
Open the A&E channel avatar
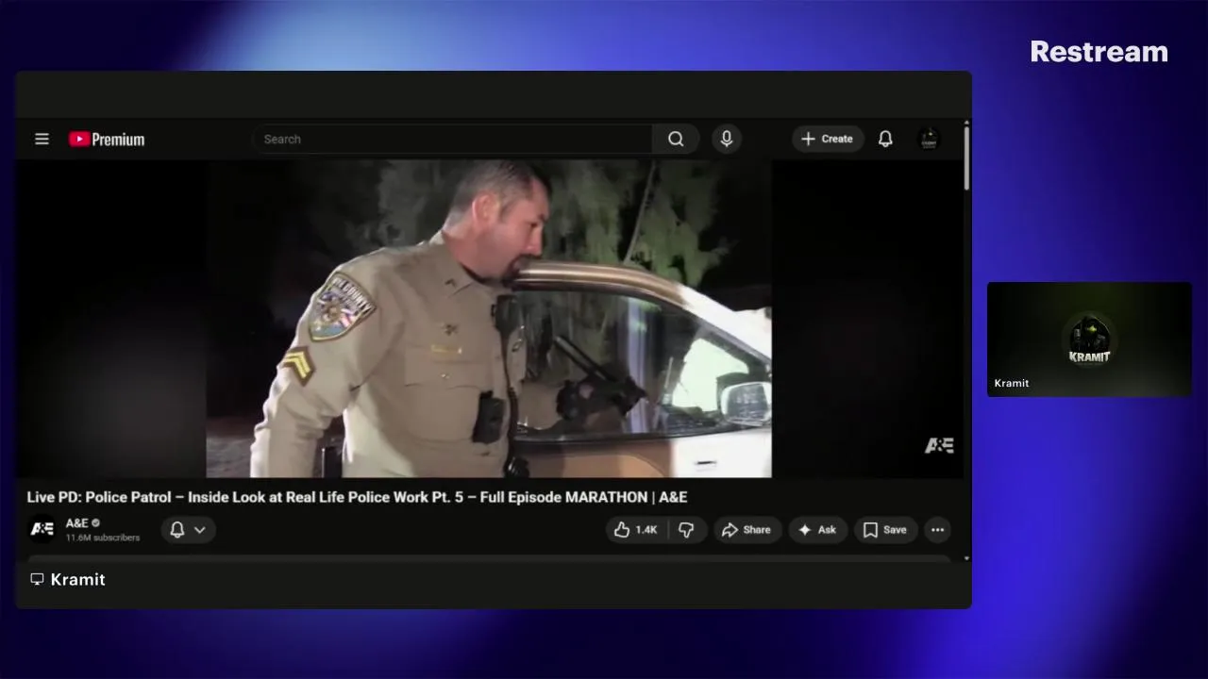click(42, 529)
